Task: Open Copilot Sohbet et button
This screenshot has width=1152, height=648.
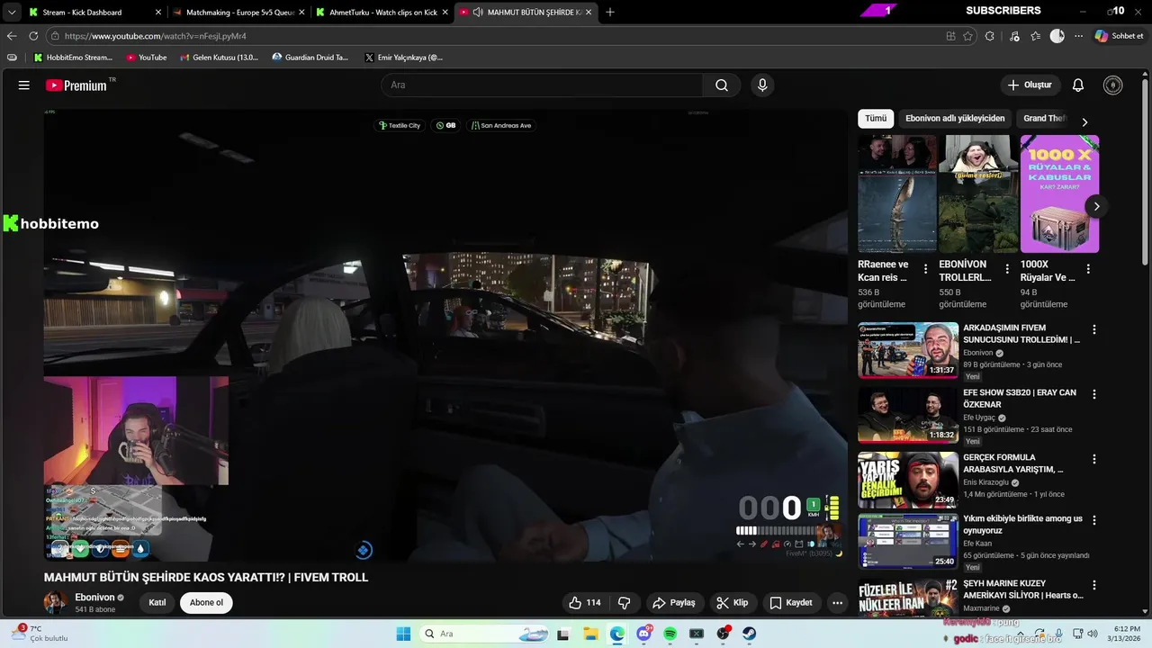Action: coord(1119,36)
